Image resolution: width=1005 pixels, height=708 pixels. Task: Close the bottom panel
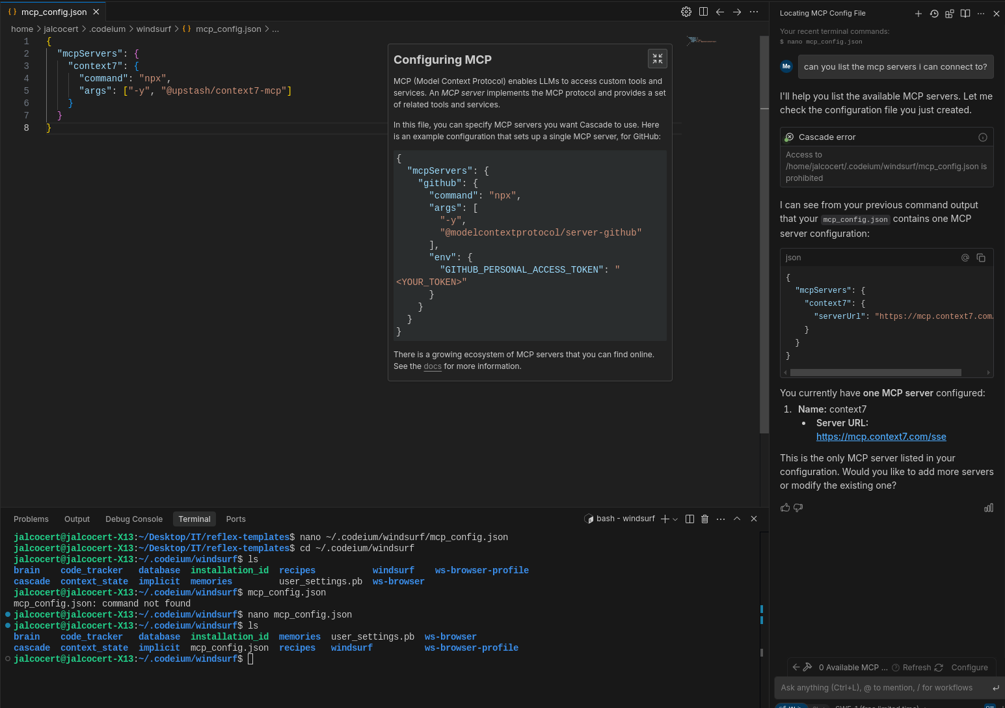754,519
